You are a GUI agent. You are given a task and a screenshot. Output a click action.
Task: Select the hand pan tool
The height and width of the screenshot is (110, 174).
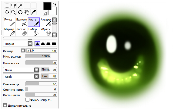[27, 12]
